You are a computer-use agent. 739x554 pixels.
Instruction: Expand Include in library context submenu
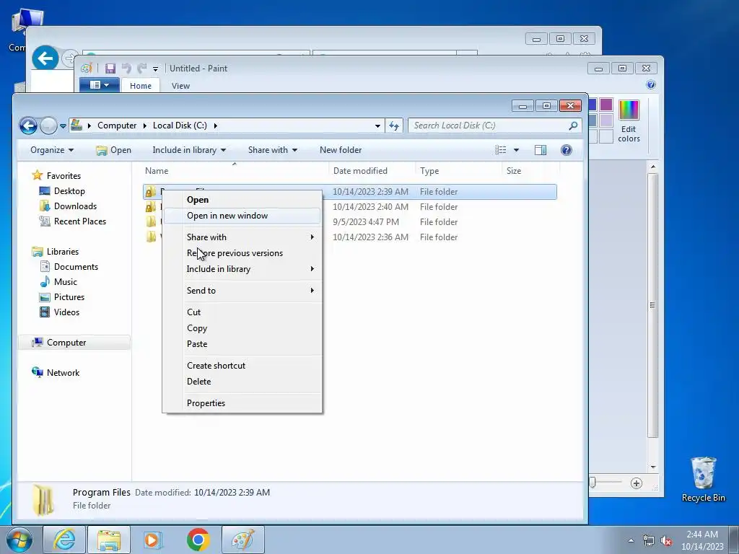[x=242, y=270]
